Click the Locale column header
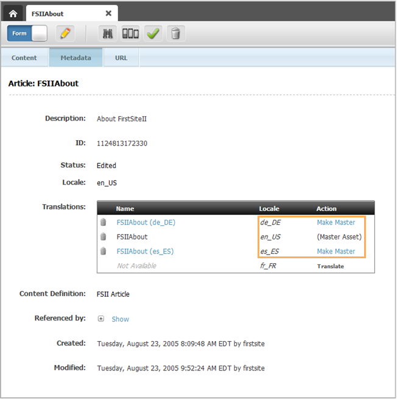Image resolution: width=397 pixels, height=399 pixels. [x=269, y=209]
